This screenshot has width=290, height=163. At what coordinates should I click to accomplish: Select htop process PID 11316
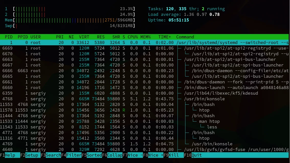144,138
